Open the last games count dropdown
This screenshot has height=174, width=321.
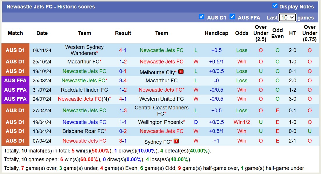coord(287,17)
